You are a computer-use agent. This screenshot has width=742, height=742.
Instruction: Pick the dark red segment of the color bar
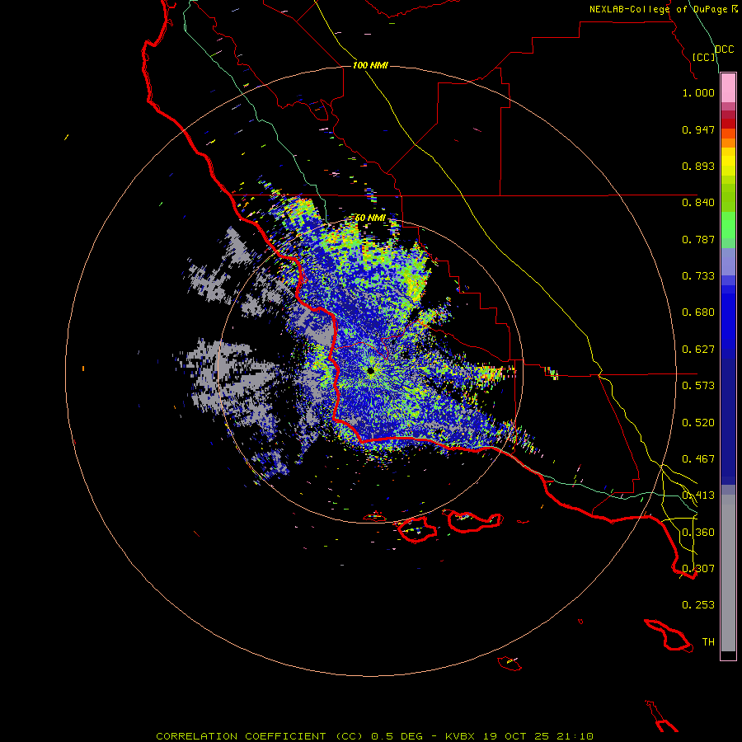[x=728, y=124]
